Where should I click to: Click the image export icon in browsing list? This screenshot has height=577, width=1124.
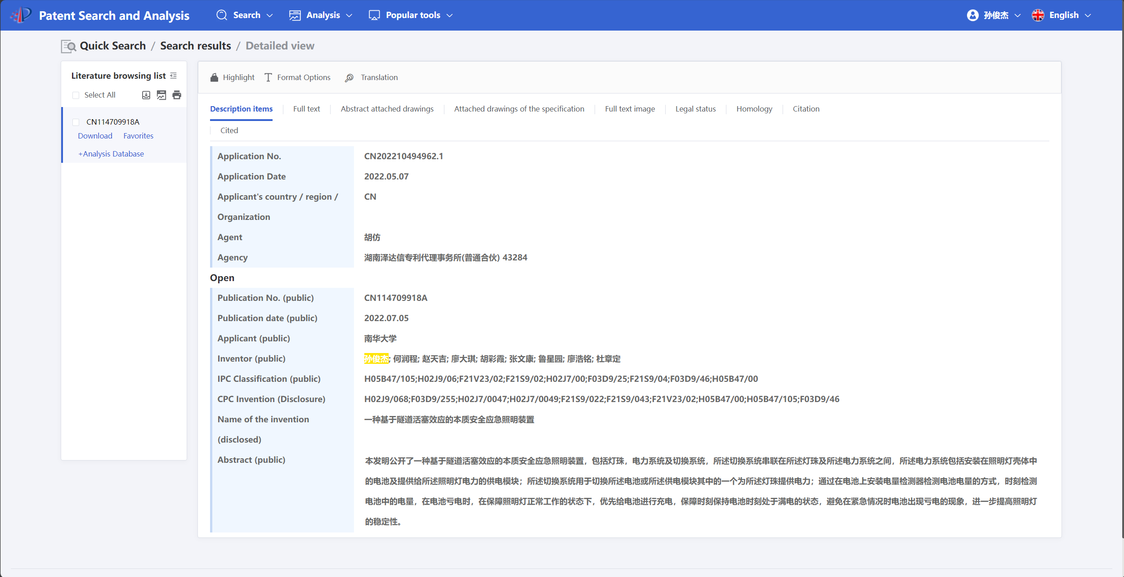[161, 95]
